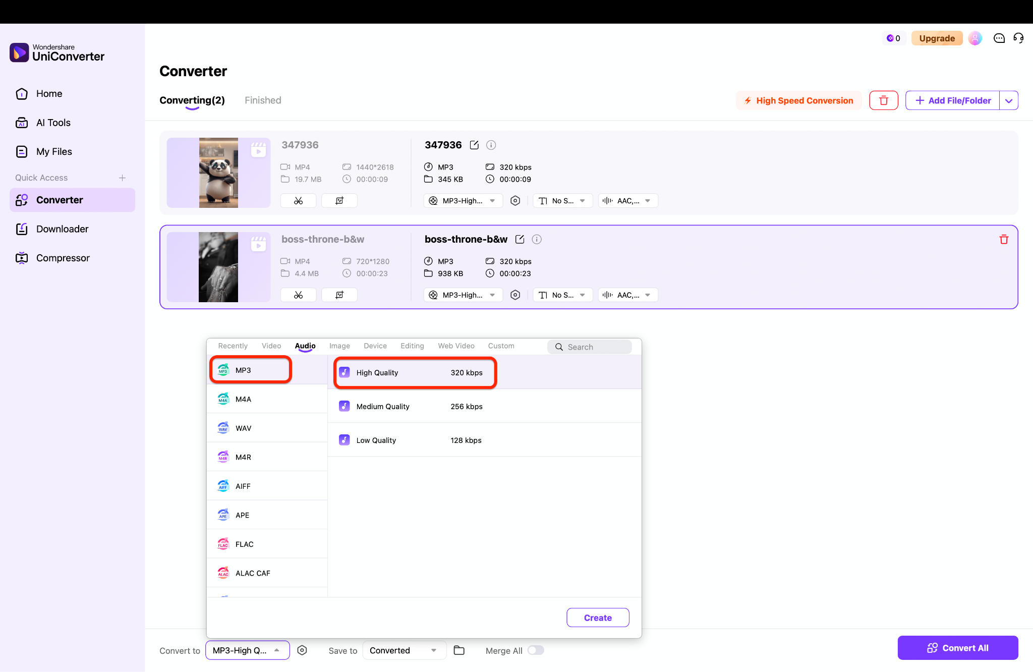Click the panda video thumbnail
Viewport: 1033px width, 672px height.
coord(218,173)
